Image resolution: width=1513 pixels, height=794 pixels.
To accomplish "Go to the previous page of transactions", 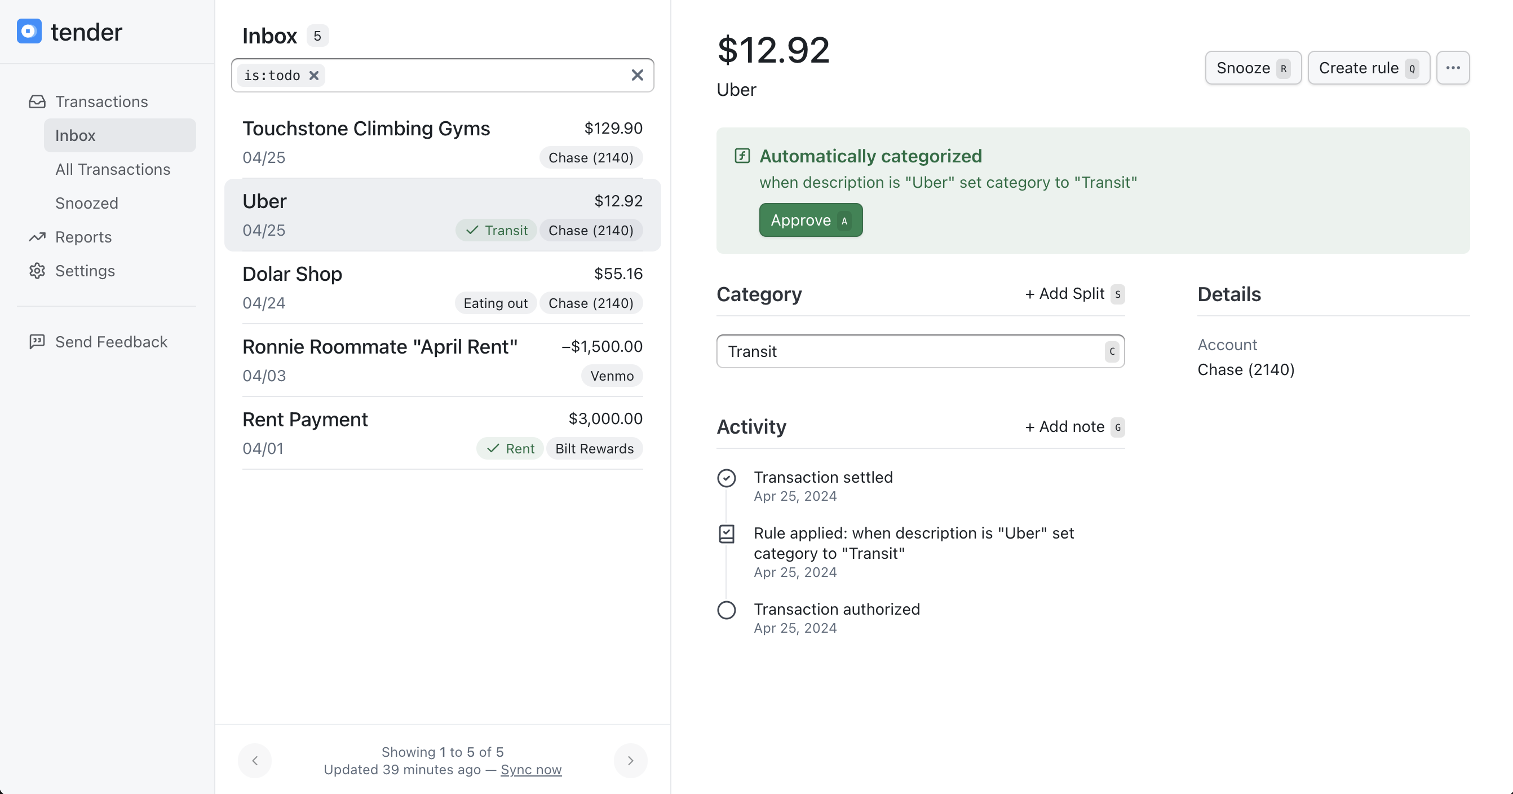I will (x=255, y=761).
